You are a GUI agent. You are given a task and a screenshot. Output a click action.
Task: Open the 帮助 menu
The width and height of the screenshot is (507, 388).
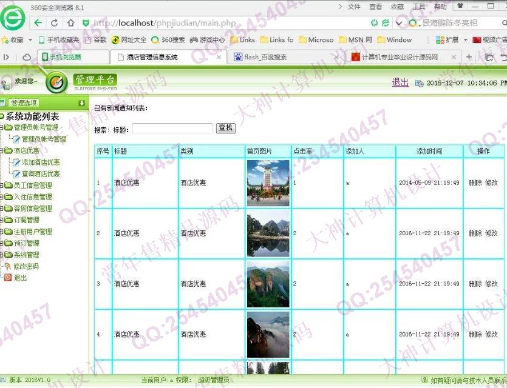[440, 7]
